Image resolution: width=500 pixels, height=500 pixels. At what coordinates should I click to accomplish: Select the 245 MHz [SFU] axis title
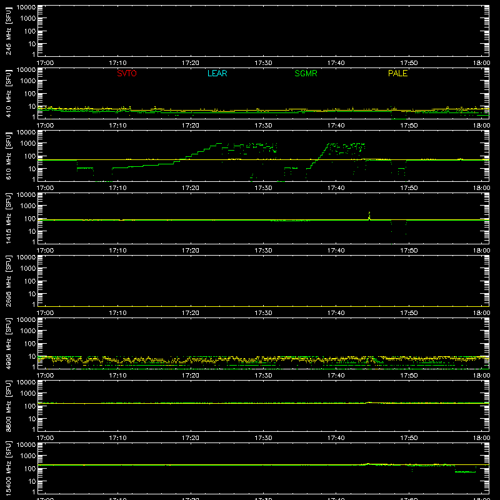coord(8,31)
